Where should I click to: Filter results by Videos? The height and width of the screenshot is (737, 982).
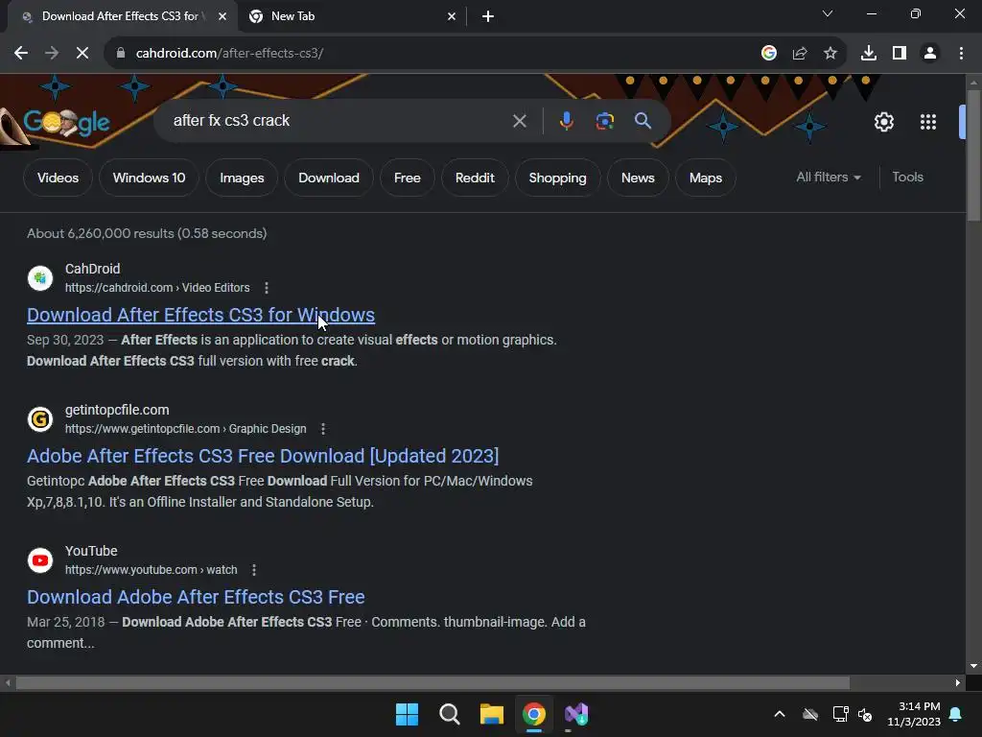(58, 178)
